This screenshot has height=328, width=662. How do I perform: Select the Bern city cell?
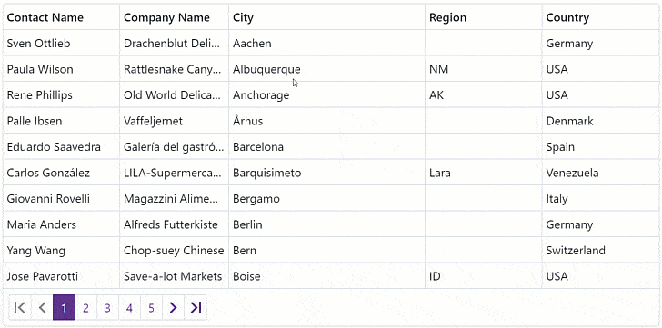click(x=326, y=251)
